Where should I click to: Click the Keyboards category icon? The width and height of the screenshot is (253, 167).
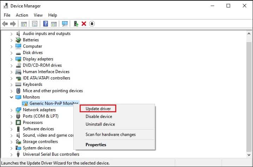[18, 84]
